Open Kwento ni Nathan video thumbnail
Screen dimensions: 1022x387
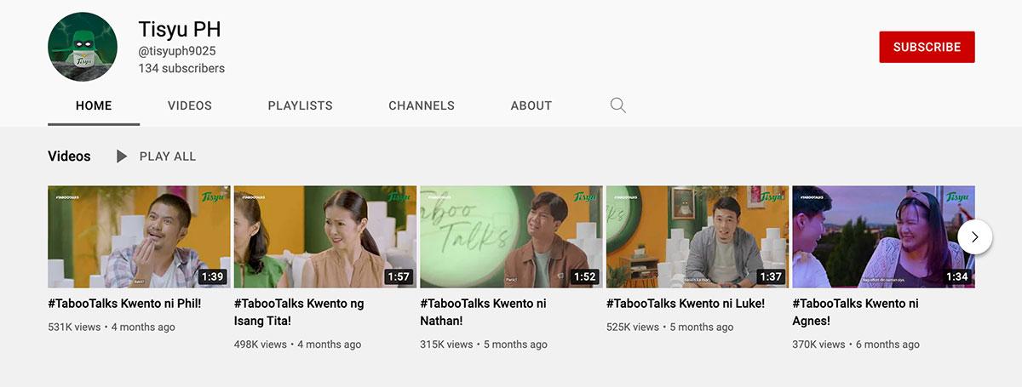click(511, 236)
